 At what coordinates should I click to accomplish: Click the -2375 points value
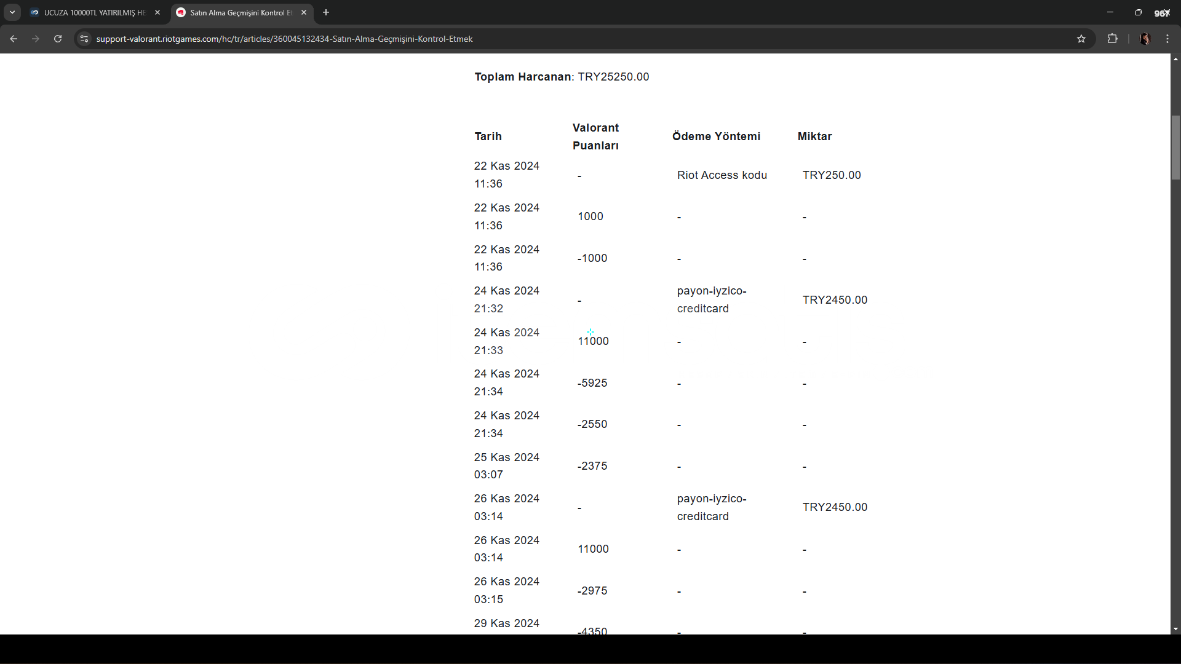tap(592, 466)
